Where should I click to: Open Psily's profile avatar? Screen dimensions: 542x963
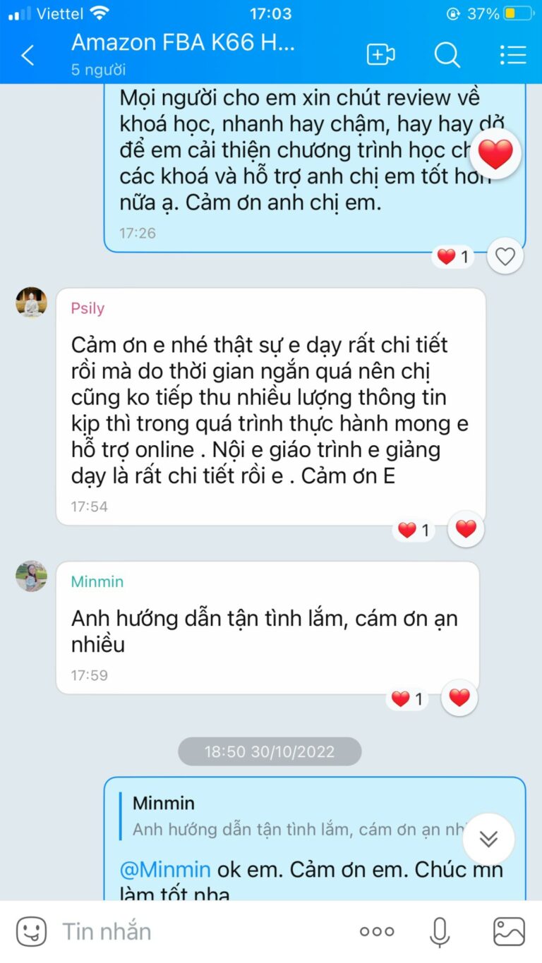click(32, 303)
